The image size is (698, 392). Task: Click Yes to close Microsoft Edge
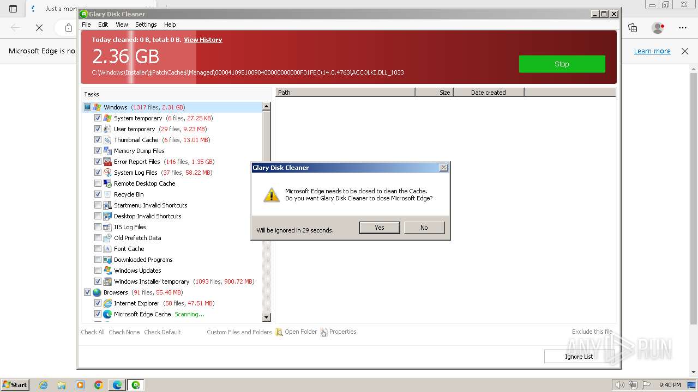coord(380,228)
